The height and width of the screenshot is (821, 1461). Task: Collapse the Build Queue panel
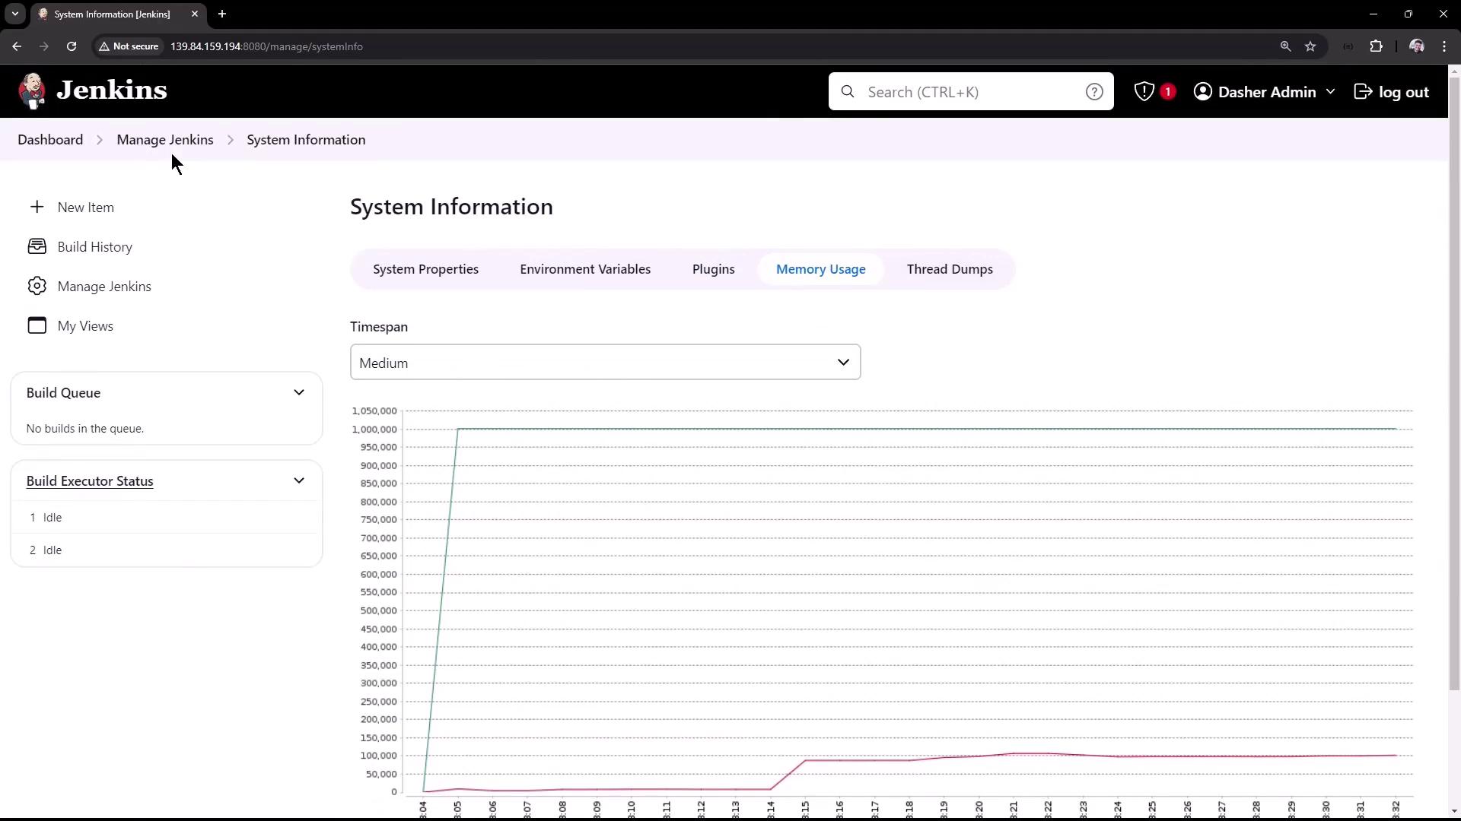click(x=298, y=393)
